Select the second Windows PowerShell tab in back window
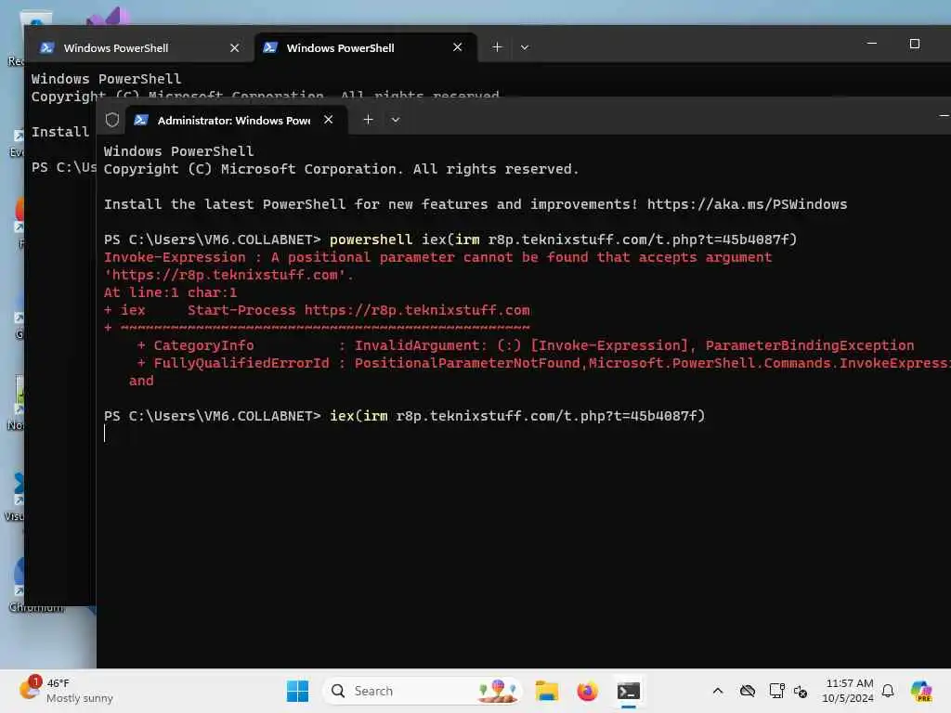 366,48
